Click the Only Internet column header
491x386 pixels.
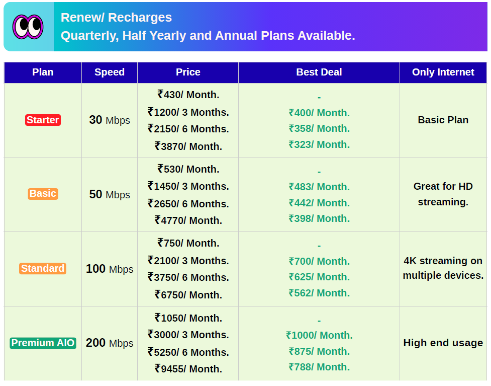(443, 72)
